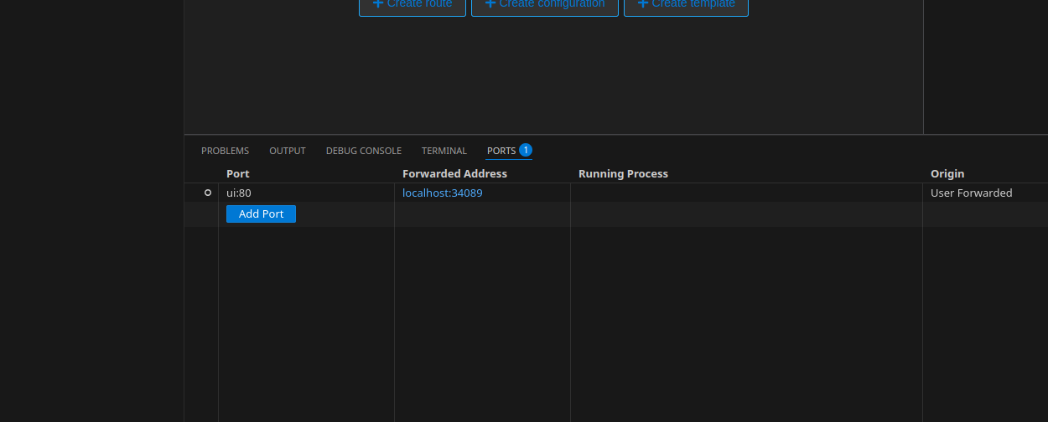Open the DEBUG CONSOLE tab
This screenshot has width=1048, height=422.
click(364, 151)
